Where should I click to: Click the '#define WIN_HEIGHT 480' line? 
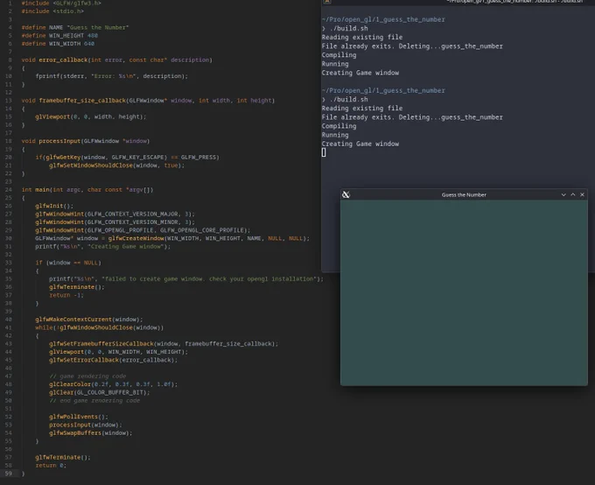coord(59,36)
